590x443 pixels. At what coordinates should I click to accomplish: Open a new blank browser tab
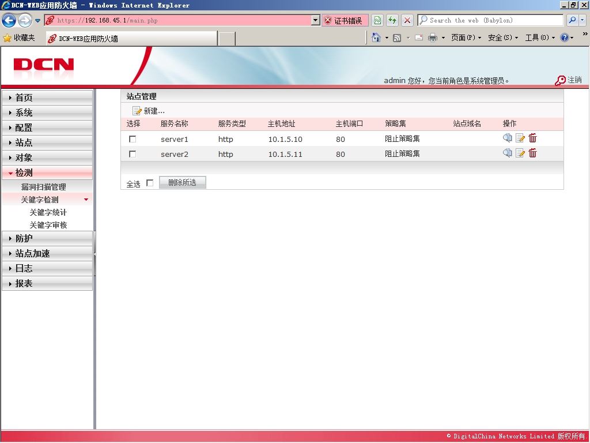(x=227, y=39)
